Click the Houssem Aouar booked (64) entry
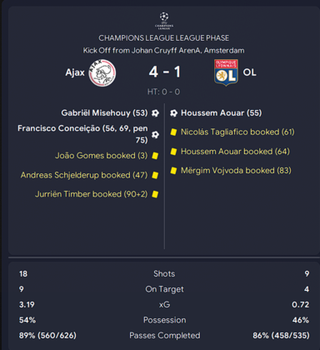The width and height of the screenshot is (320, 350). (x=235, y=152)
